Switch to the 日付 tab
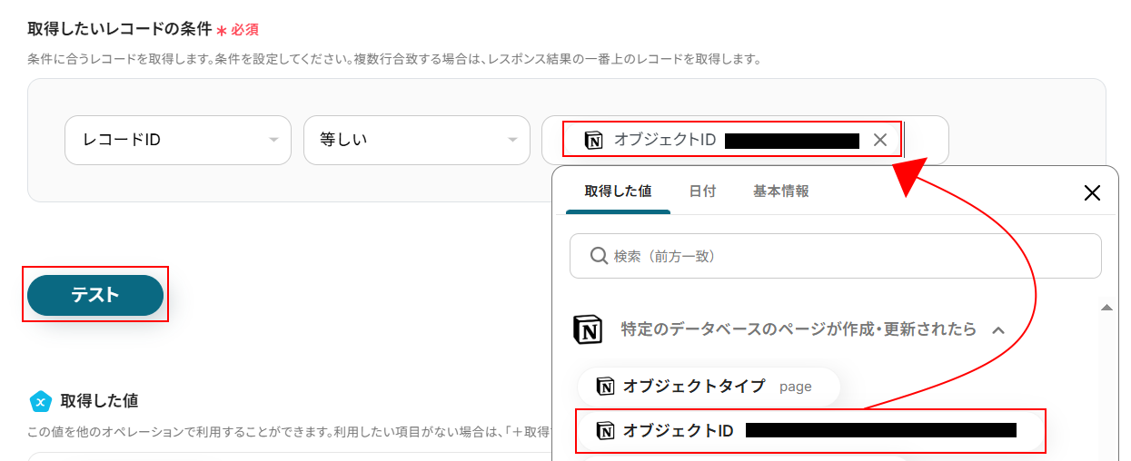The height and width of the screenshot is (461, 1131). click(x=702, y=191)
